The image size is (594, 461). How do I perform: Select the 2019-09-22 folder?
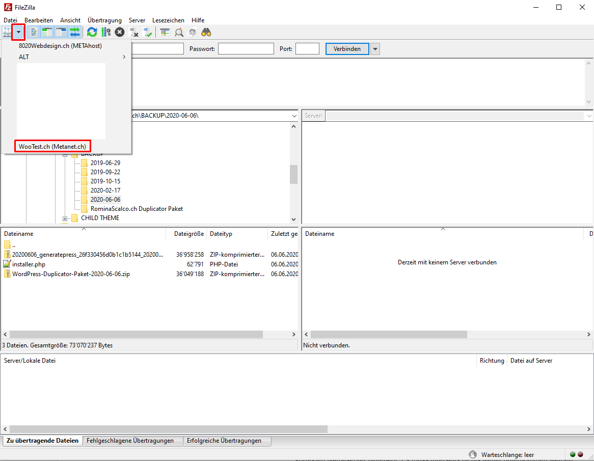105,172
